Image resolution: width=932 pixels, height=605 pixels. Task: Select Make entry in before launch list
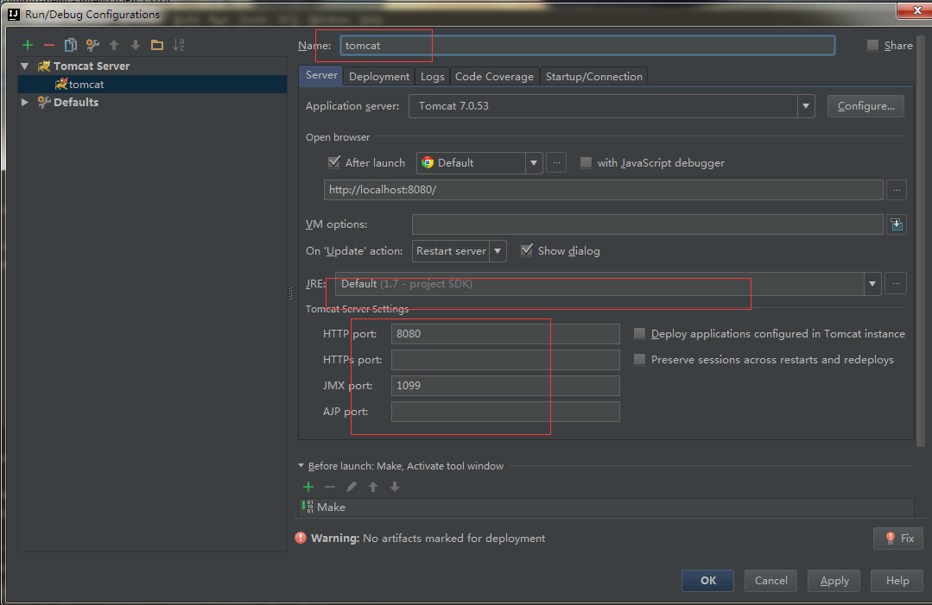[606, 507]
